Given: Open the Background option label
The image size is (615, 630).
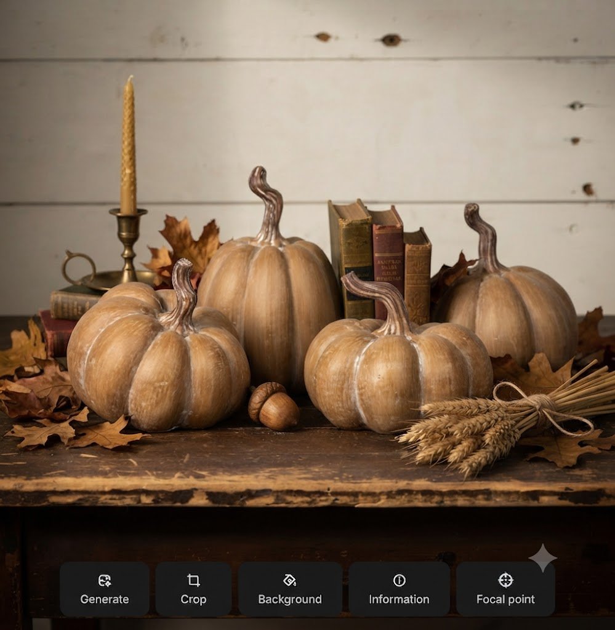Looking at the screenshot, I should coord(290,599).
